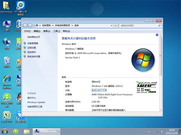This screenshot has width=181, height=135.
Task: Open 高级系统设置 link
Action: click(x=34, y=57)
